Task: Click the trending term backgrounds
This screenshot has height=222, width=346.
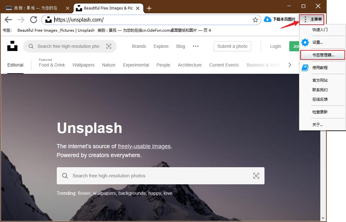Action: (x=132, y=193)
